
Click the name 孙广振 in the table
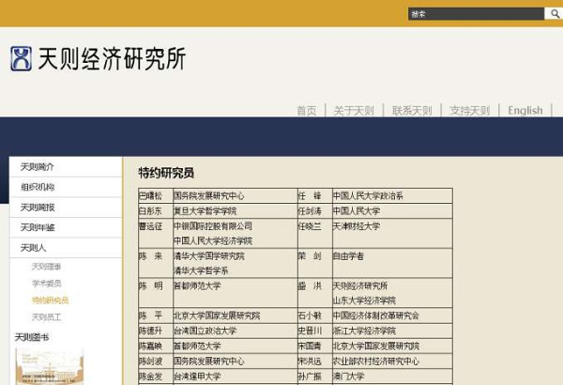tap(310, 377)
